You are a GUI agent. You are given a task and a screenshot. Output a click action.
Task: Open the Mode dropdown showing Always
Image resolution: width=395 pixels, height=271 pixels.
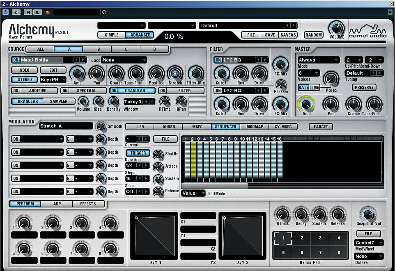pyautogui.click(x=318, y=60)
